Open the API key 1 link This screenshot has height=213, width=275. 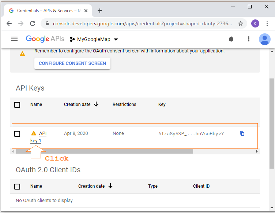[x=38, y=137]
